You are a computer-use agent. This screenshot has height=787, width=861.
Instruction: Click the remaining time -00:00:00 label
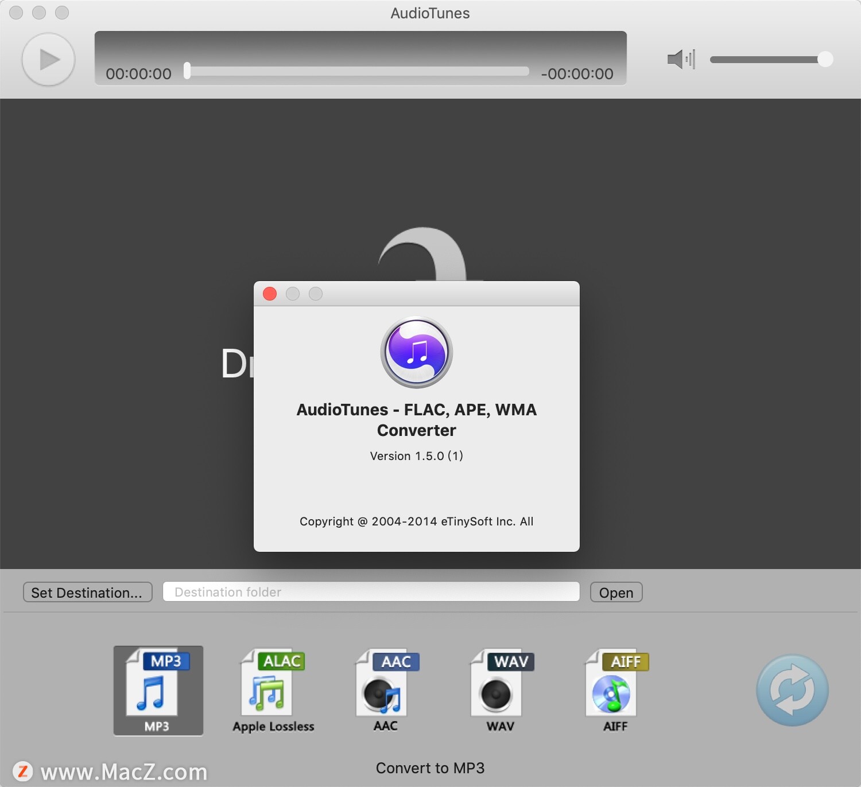577,74
